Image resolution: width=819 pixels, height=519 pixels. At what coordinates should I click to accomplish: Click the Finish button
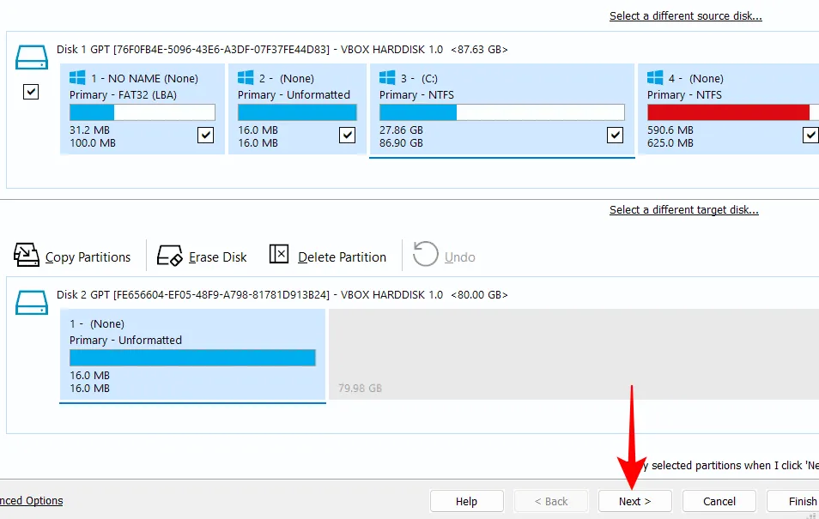coord(793,501)
